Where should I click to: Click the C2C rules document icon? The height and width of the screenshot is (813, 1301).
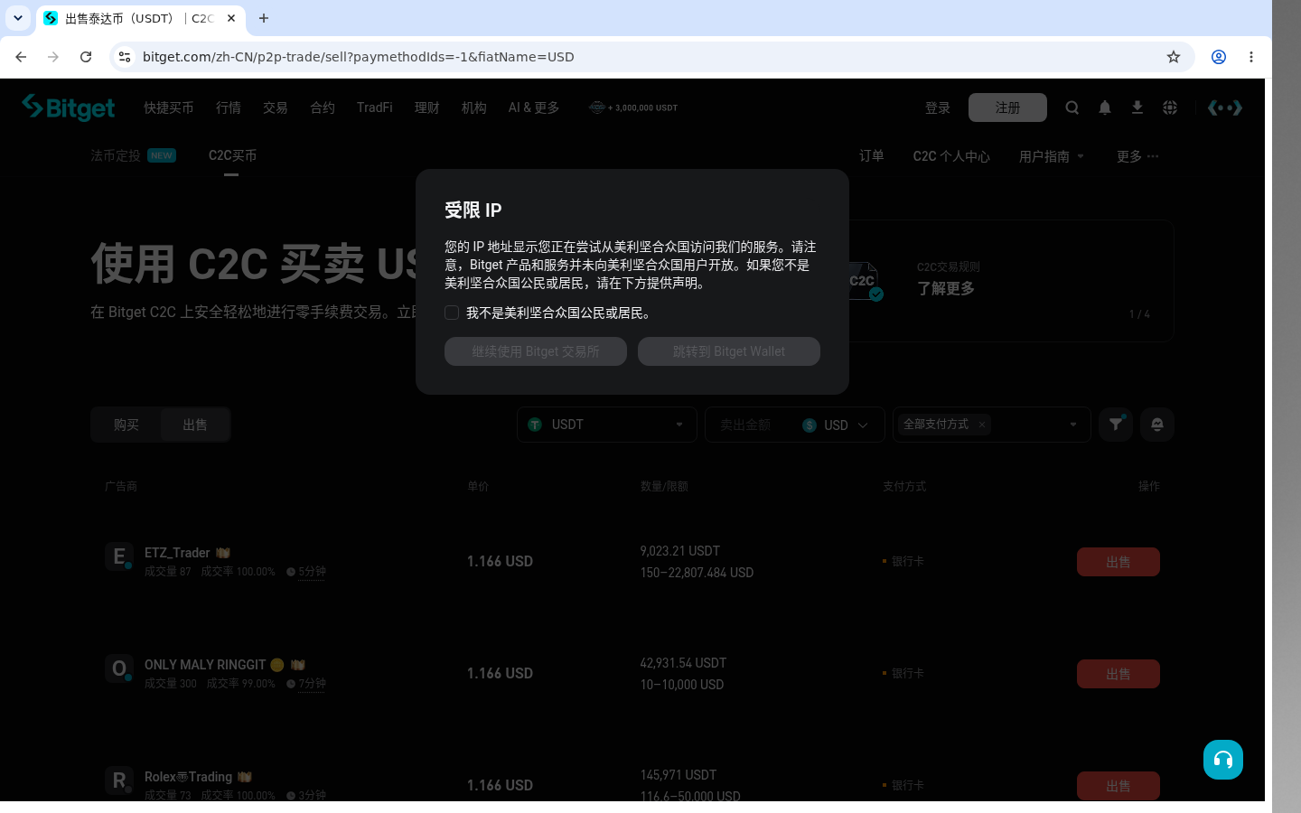tap(865, 281)
